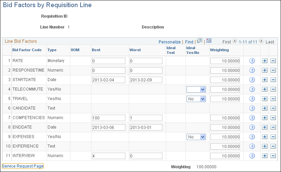Go to next rows arrow icon
Screen dimensions: 281x172
(262, 41)
